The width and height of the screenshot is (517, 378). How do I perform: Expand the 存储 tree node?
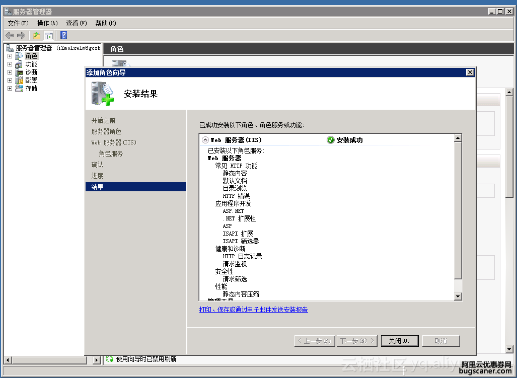[x=10, y=88]
